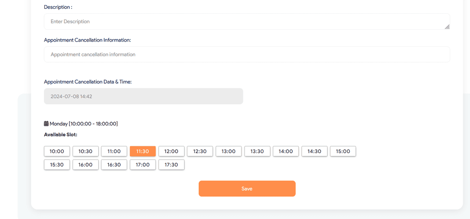This screenshot has height=219, width=470.
Task: Pick the 13:00 slot
Action: 229,151
